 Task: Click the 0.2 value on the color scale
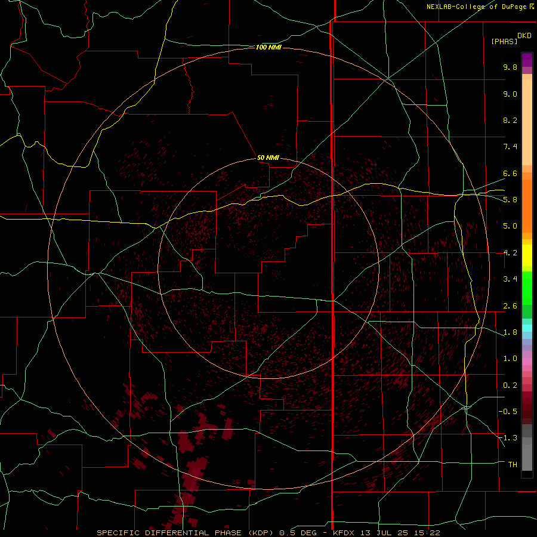coord(510,385)
